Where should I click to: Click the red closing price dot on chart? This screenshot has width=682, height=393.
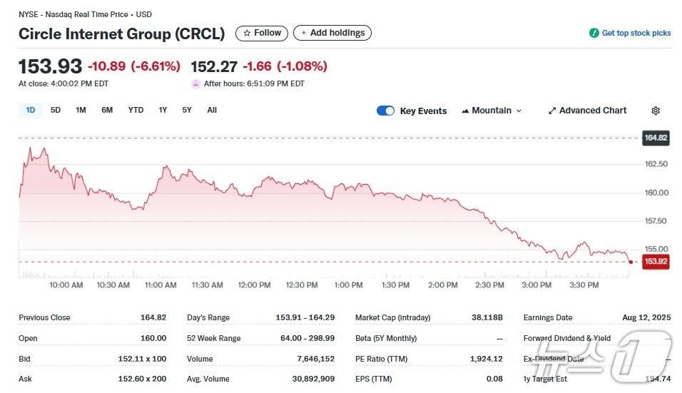pyautogui.click(x=631, y=262)
